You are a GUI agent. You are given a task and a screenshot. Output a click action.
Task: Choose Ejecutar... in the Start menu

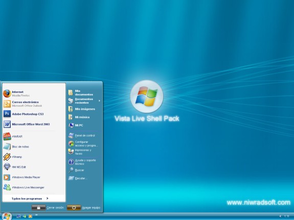click(84, 178)
